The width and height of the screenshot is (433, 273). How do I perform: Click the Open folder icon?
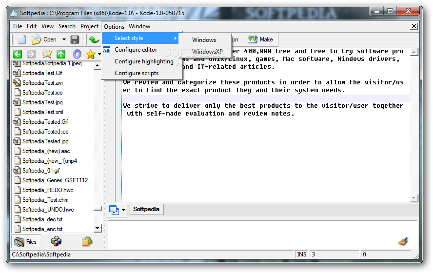(x=36, y=39)
